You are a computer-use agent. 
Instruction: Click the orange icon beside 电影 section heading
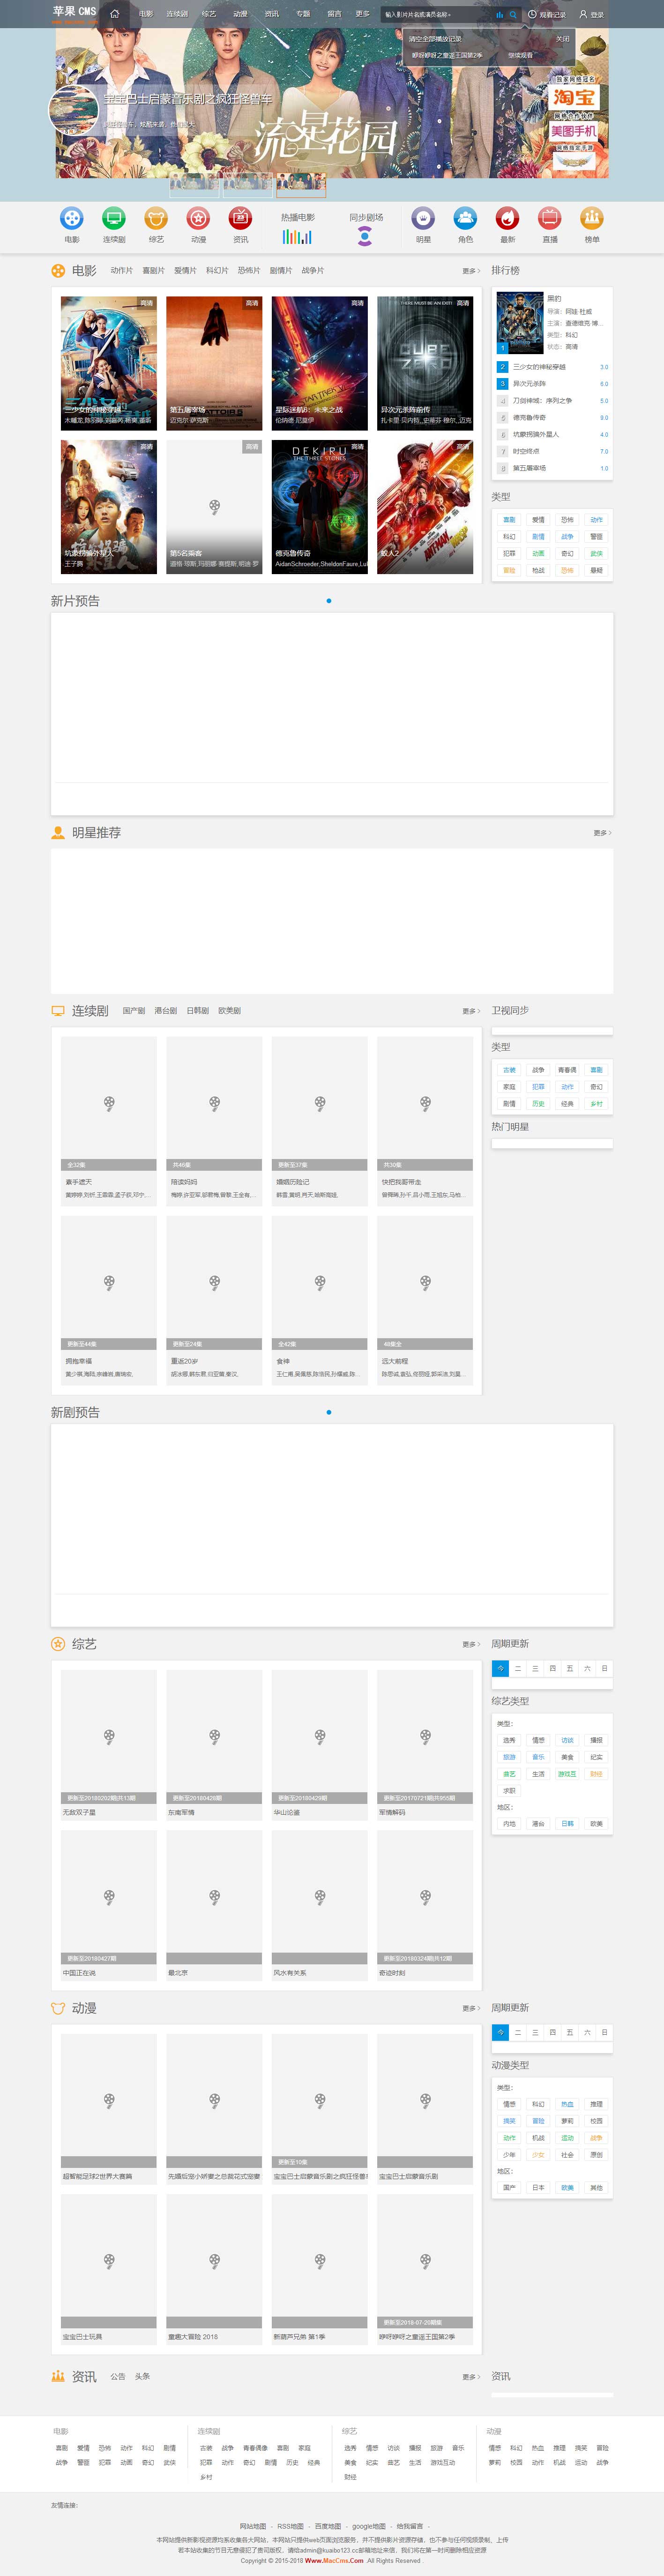pos(58,270)
